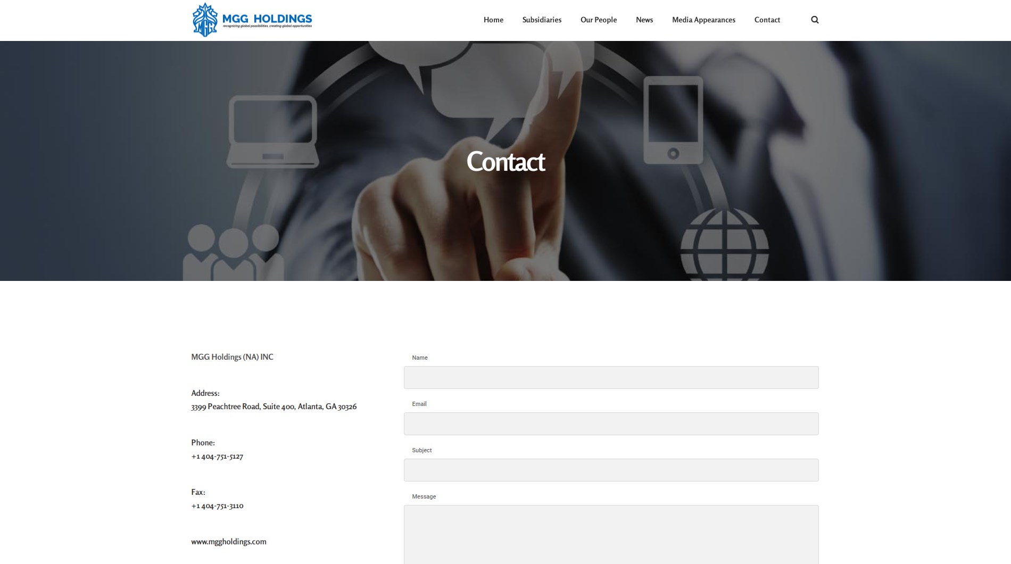
Task: Click the large Contact banner heading
Action: click(505, 161)
